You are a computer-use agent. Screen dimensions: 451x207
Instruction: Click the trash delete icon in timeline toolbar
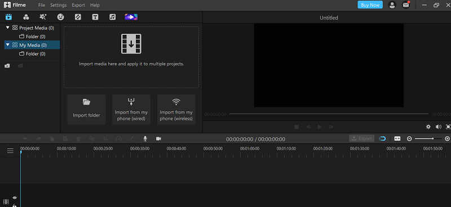(78, 139)
